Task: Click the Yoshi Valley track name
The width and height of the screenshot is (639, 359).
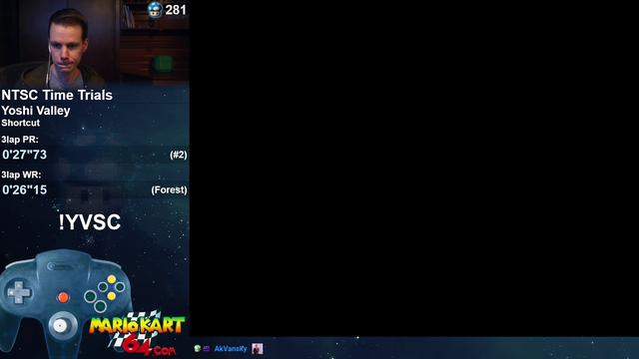Action: coord(36,111)
